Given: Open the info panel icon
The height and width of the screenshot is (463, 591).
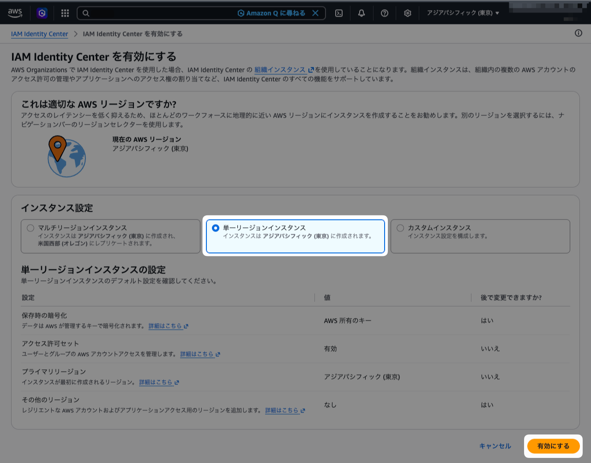Looking at the screenshot, I should [578, 33].
